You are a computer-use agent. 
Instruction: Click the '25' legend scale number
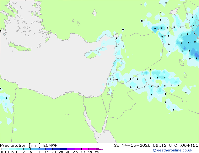pyautogui.click(x=61, y=152)
